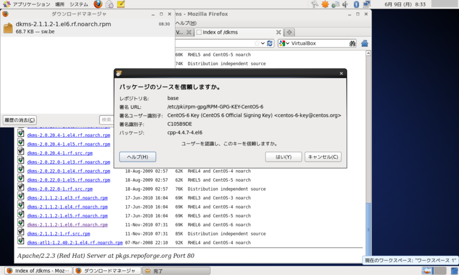Open the search engine selector dropdown
The height and width of the screenshot is (275, 459).
[284, 43]
